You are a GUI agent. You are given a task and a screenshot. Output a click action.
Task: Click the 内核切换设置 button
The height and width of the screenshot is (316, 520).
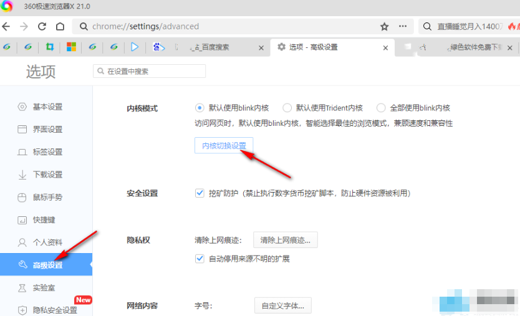click(x=224, y=146)
